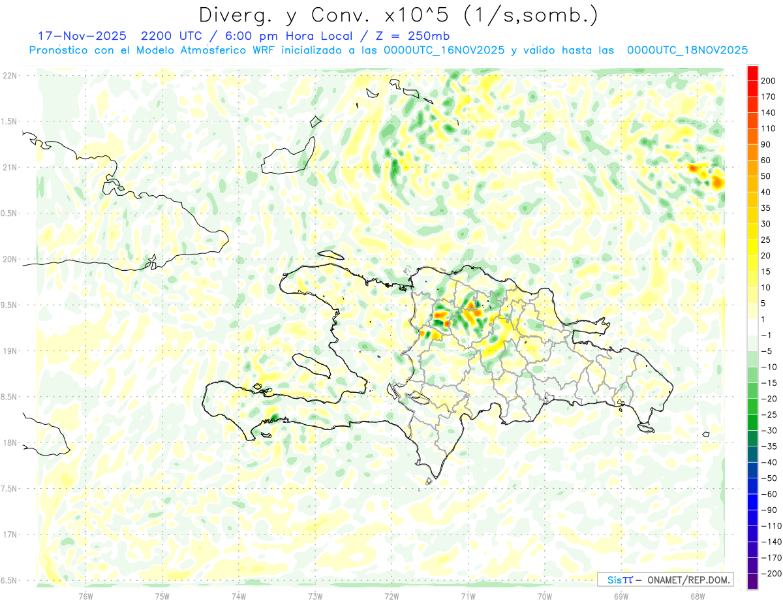Click the "-20" color scale label

click(769, 399)
